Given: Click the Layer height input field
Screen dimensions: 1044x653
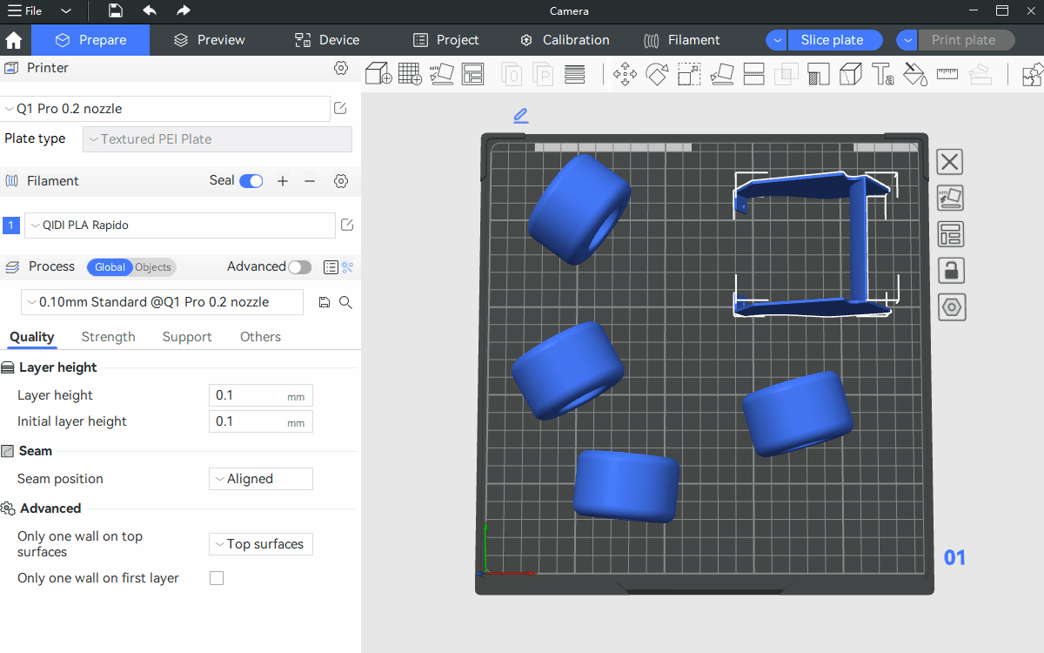Looking at the screenshot, I should 248,395.
